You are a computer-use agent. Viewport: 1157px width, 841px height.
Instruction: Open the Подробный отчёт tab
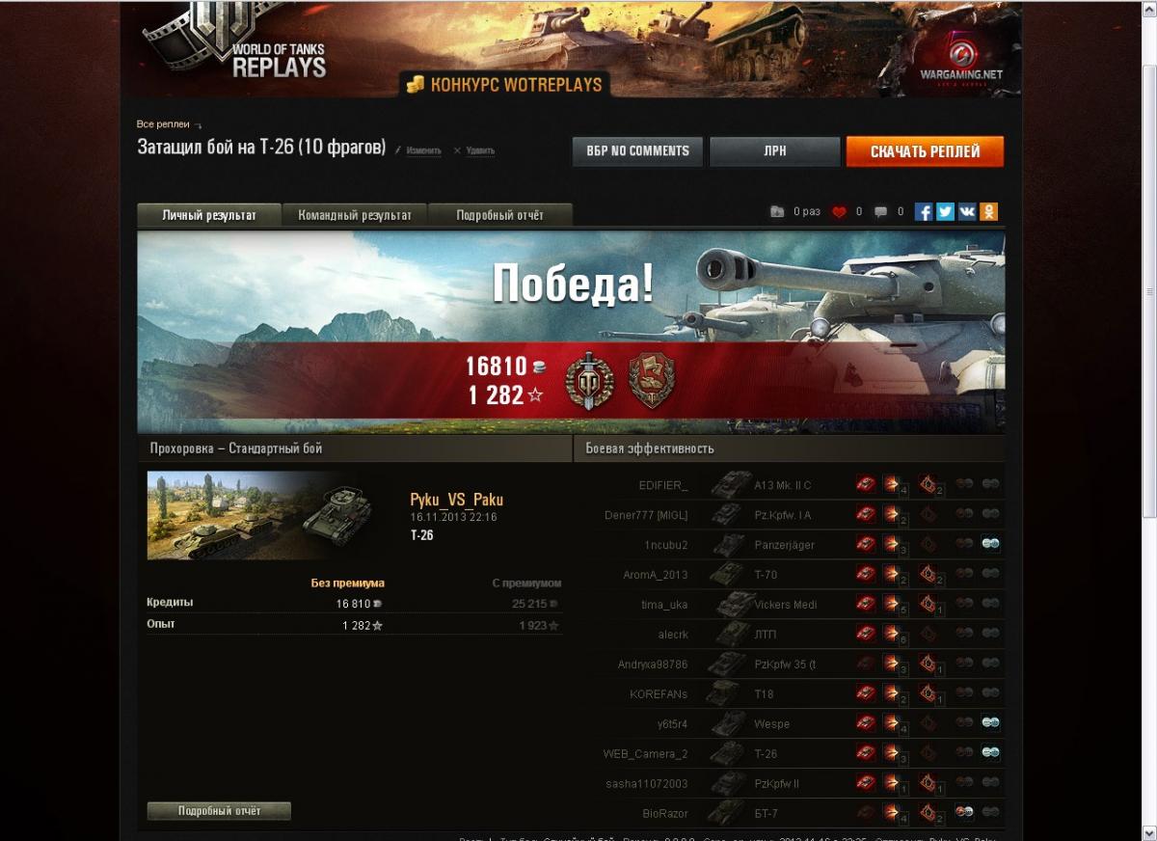499,215
